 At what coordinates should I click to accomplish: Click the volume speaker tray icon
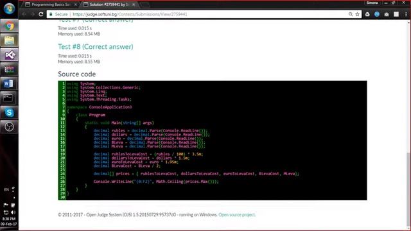click(13, 212)
